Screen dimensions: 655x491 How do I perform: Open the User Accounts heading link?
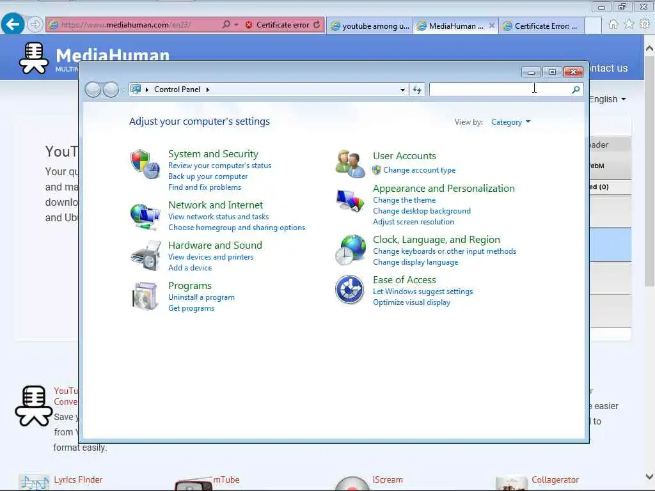point(404,156)
